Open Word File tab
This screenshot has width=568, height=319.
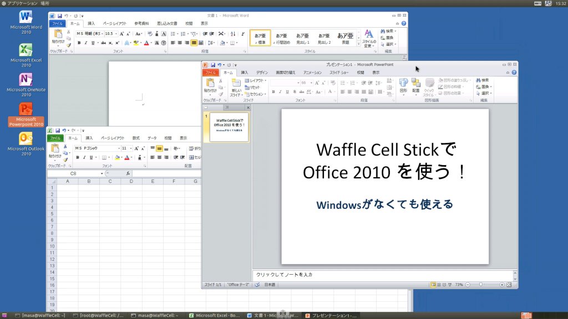point(57,23)
